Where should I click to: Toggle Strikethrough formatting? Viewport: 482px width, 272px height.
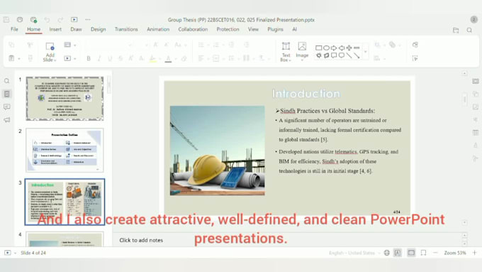click(120, 58)
